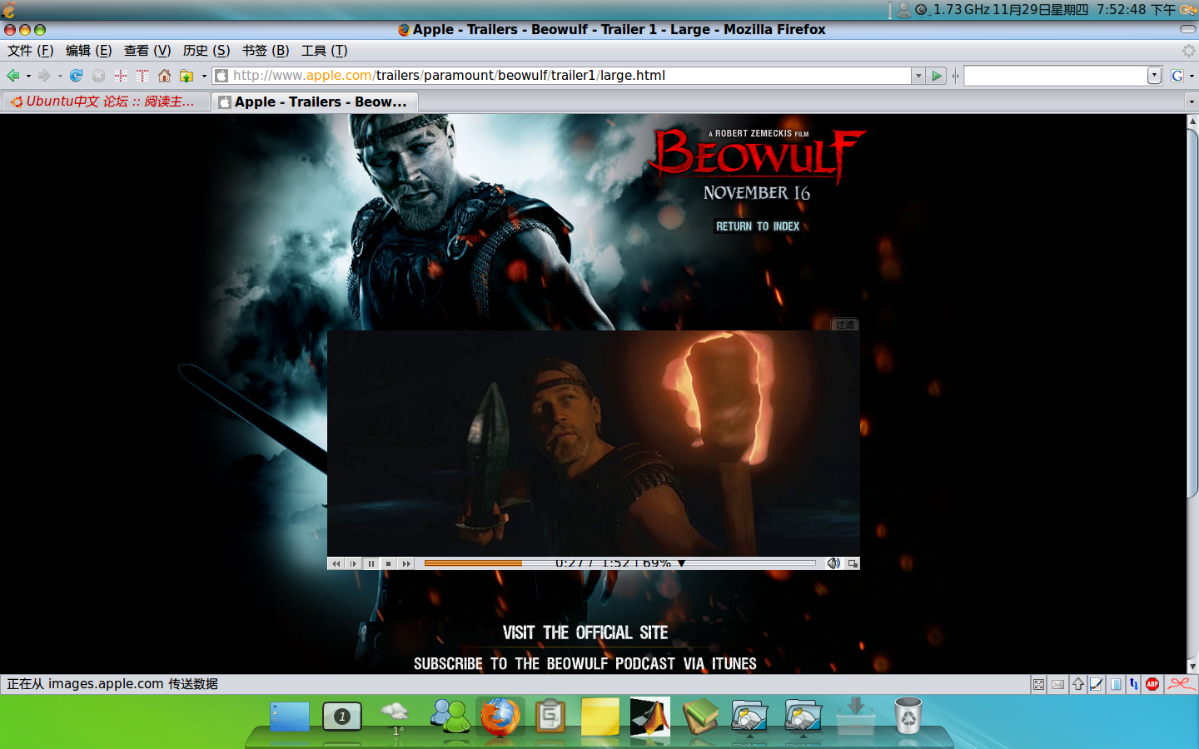
Task: Stop the trailer playback
Action: click(389, 563)
